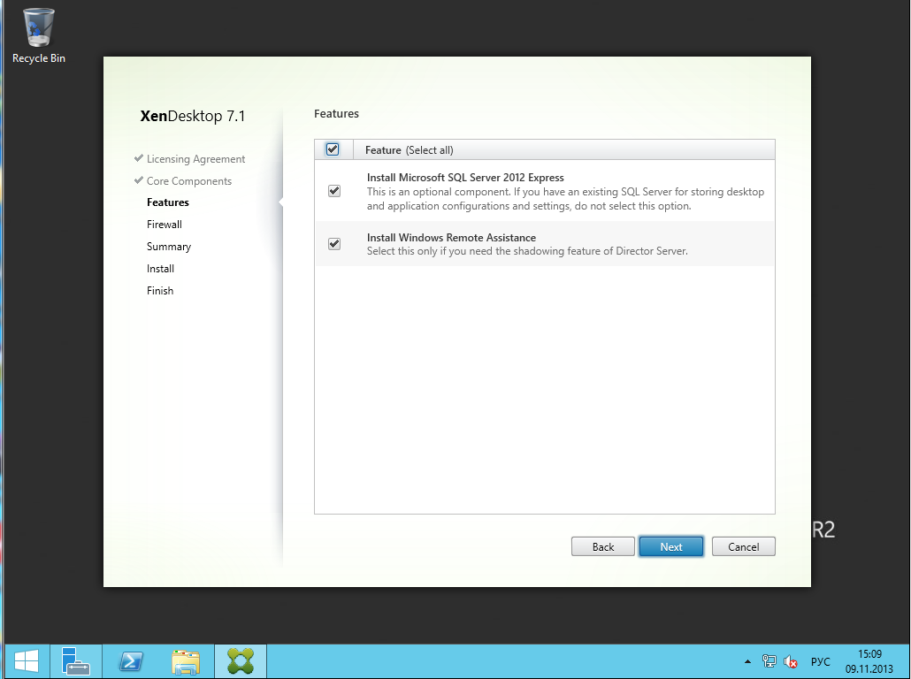911x679 pixels.
Task: Uncheck Install Windows Remote Assistance
Action: pos(334,243)
